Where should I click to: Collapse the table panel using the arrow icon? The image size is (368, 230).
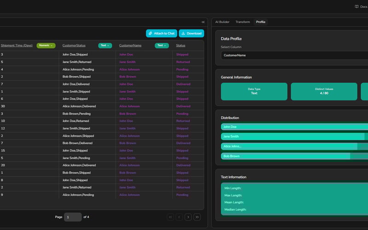(x=202, y=22)
